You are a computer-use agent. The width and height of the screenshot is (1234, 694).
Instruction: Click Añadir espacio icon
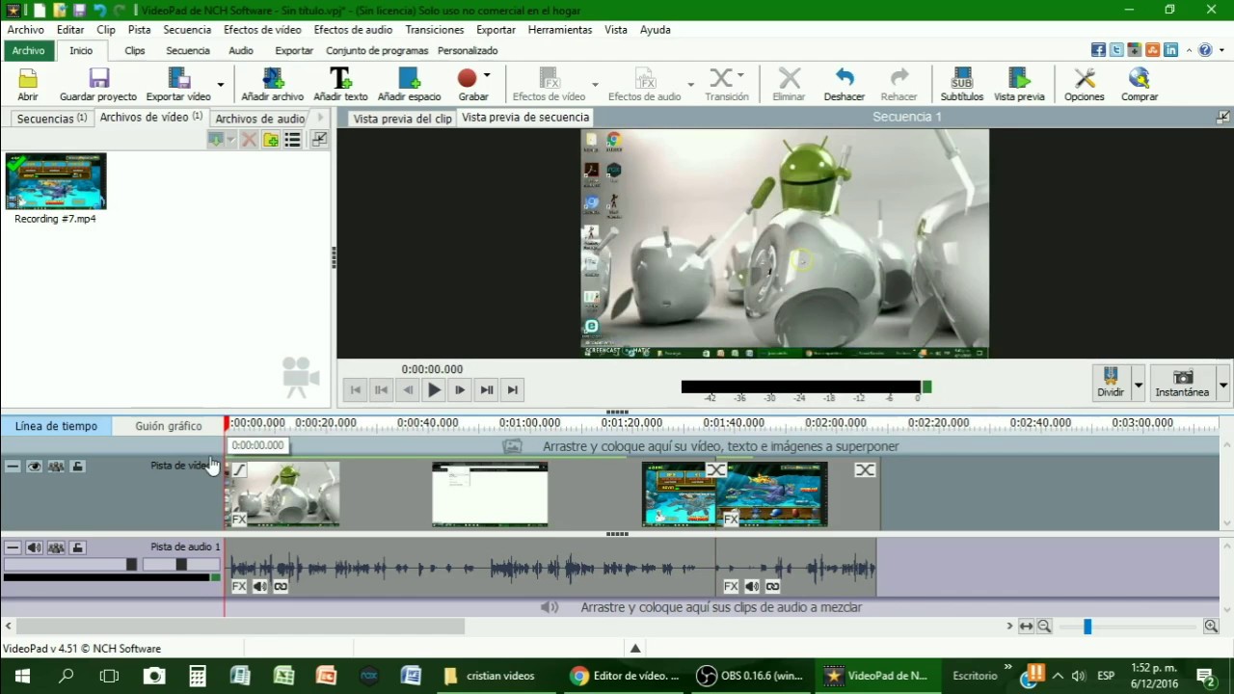(409, 78)
